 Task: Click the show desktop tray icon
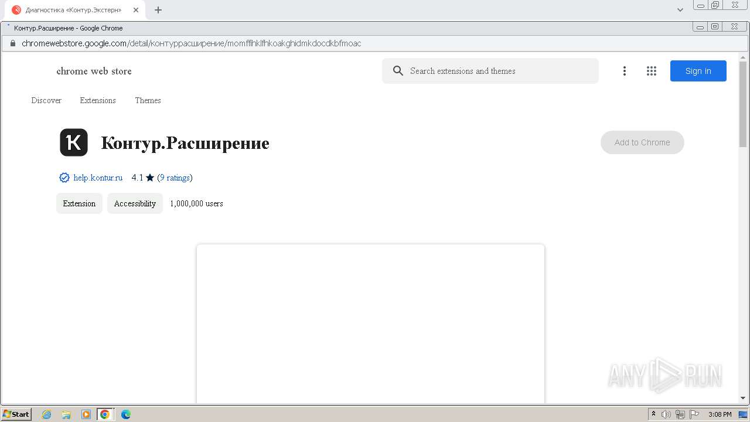743,414
